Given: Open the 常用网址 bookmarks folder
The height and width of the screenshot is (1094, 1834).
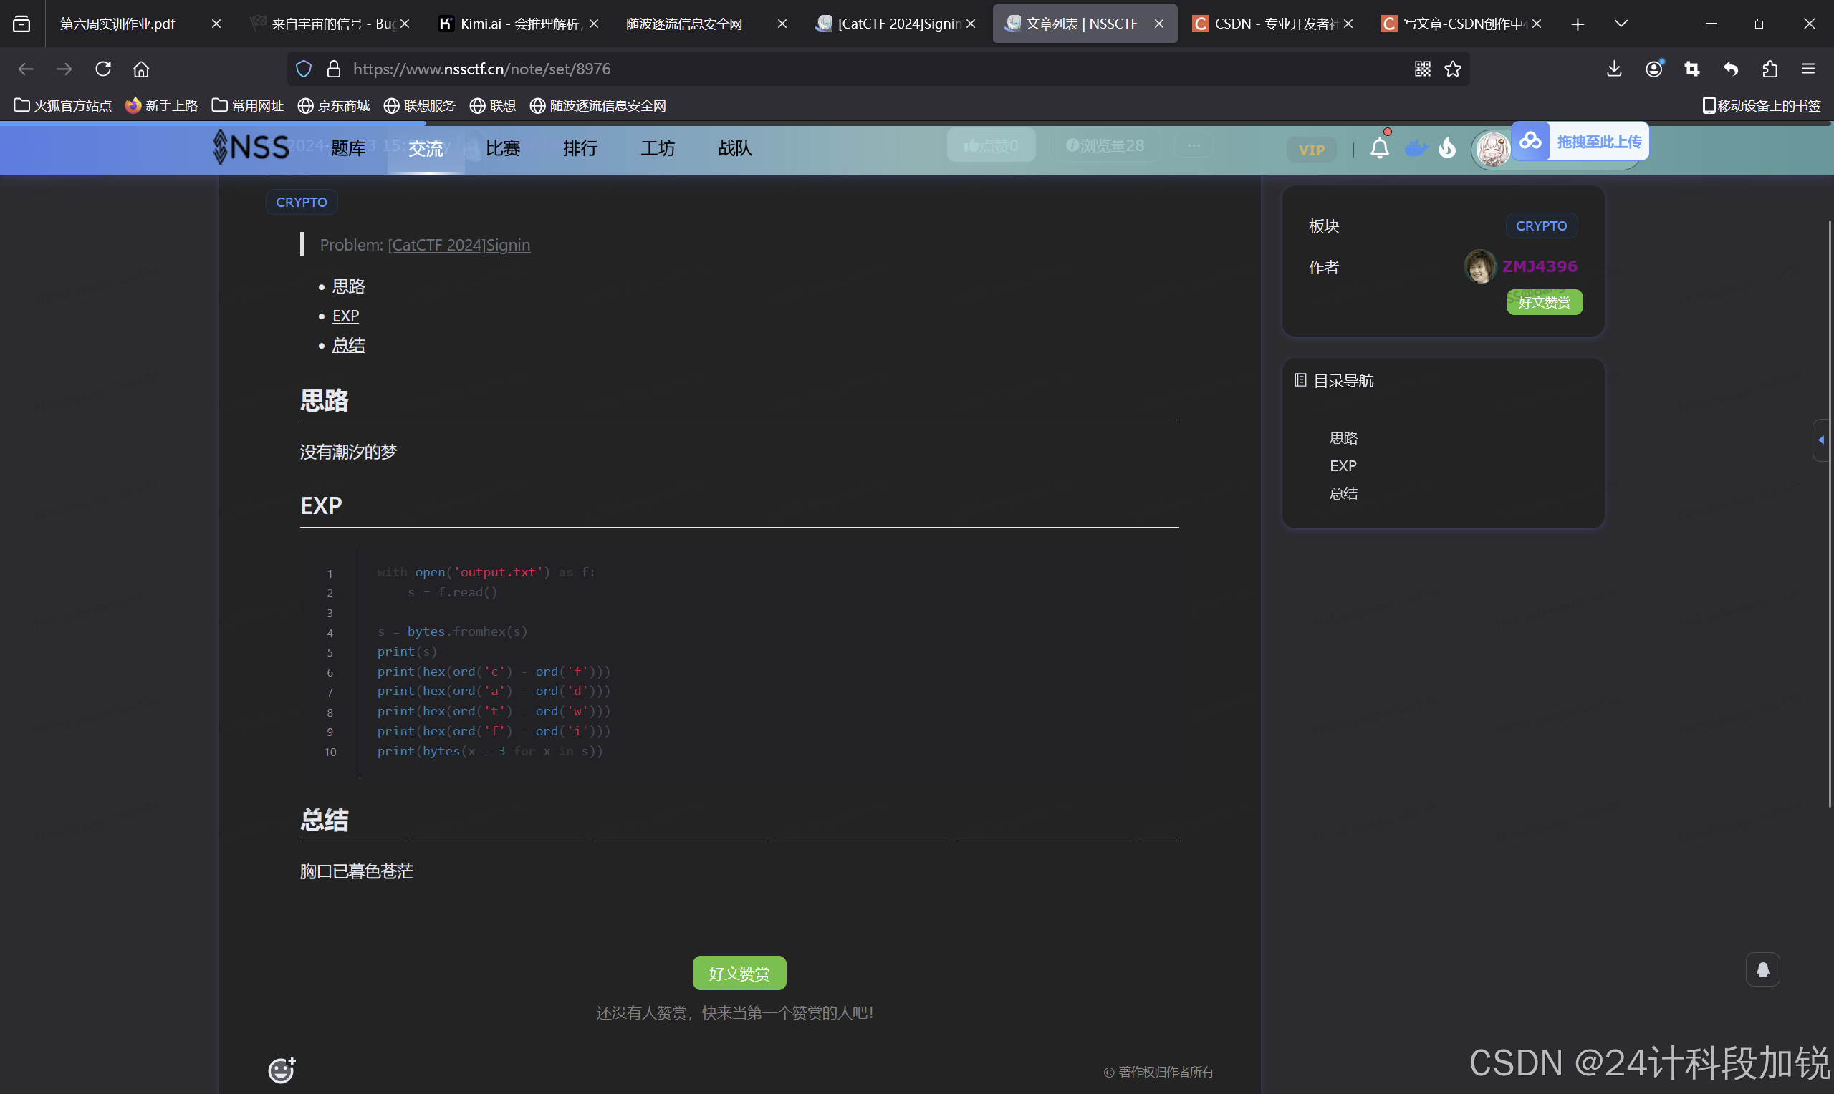Looking at the screenshot, I should [248, 105].
